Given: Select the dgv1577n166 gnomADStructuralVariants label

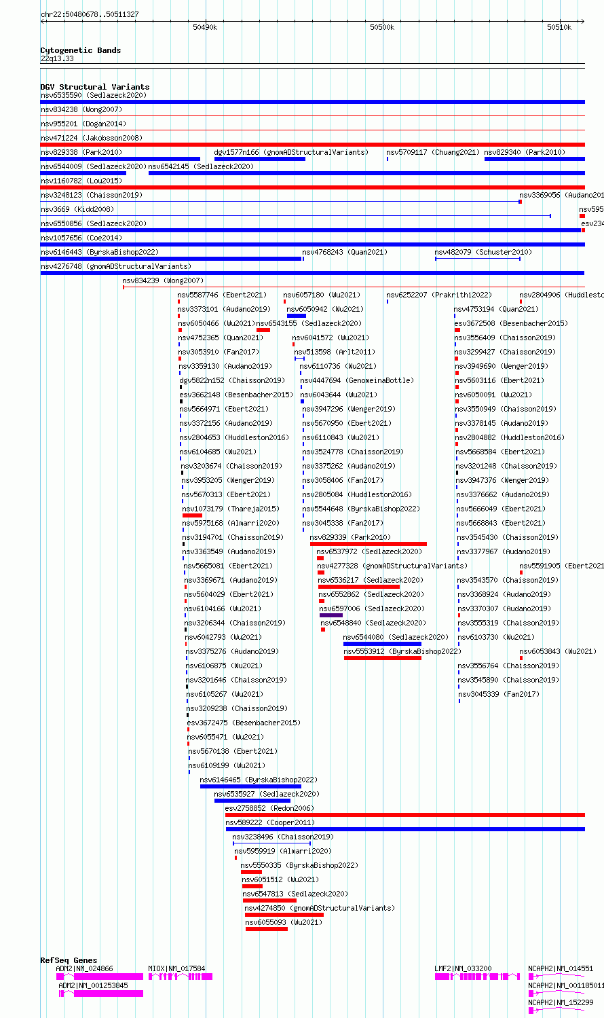Looking at the screenshot, I should (x=291, y=152).
